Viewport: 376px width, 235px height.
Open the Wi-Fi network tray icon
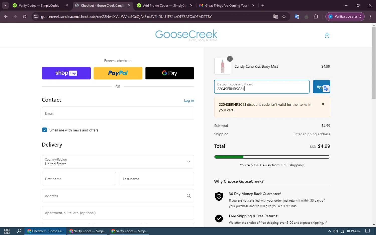pyautogui.click(x=342, y=231)
